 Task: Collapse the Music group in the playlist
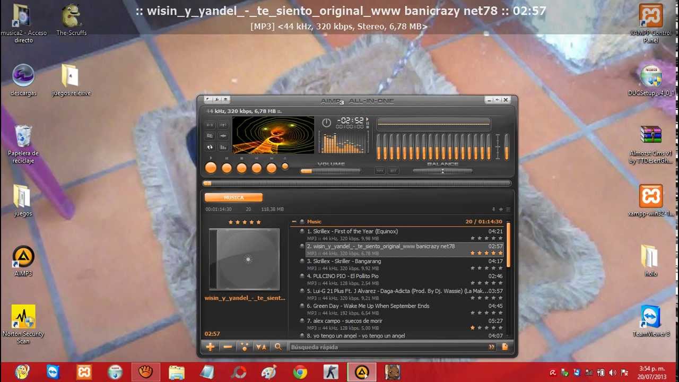tap(294, 222)
